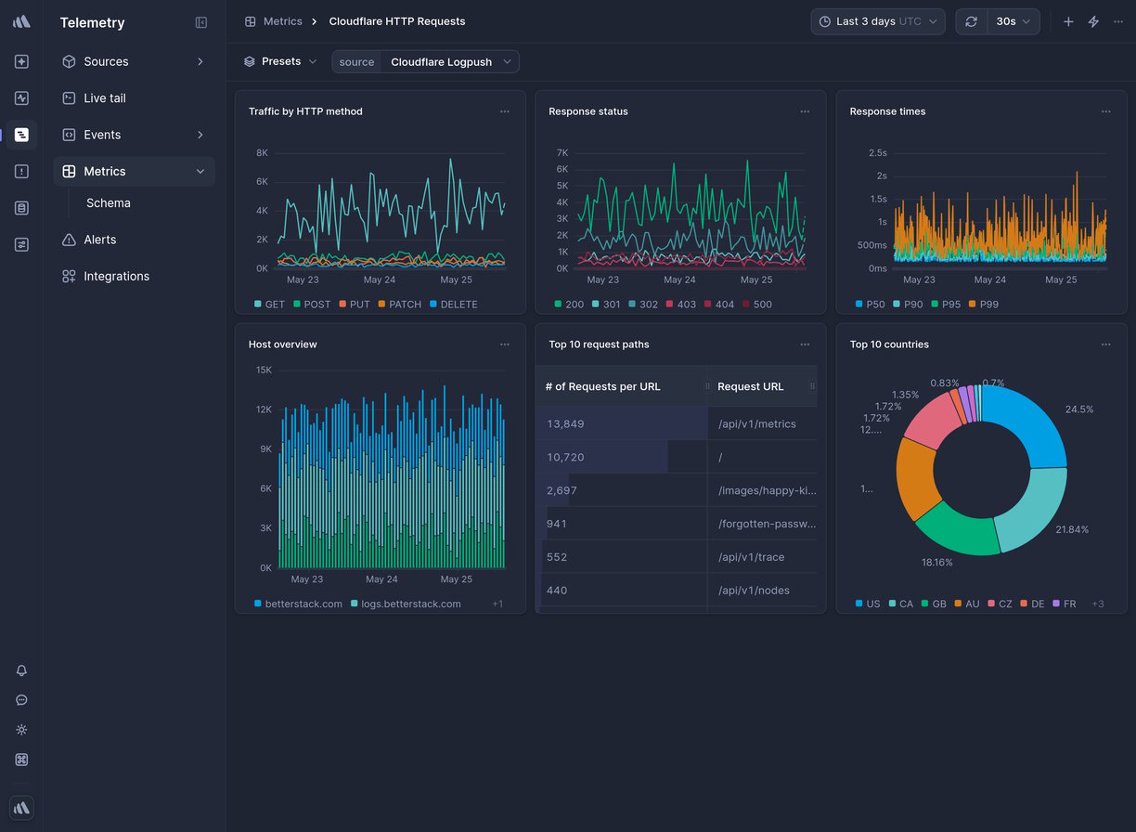
Task: Open Response times chart options menu
Action: 1105,111
